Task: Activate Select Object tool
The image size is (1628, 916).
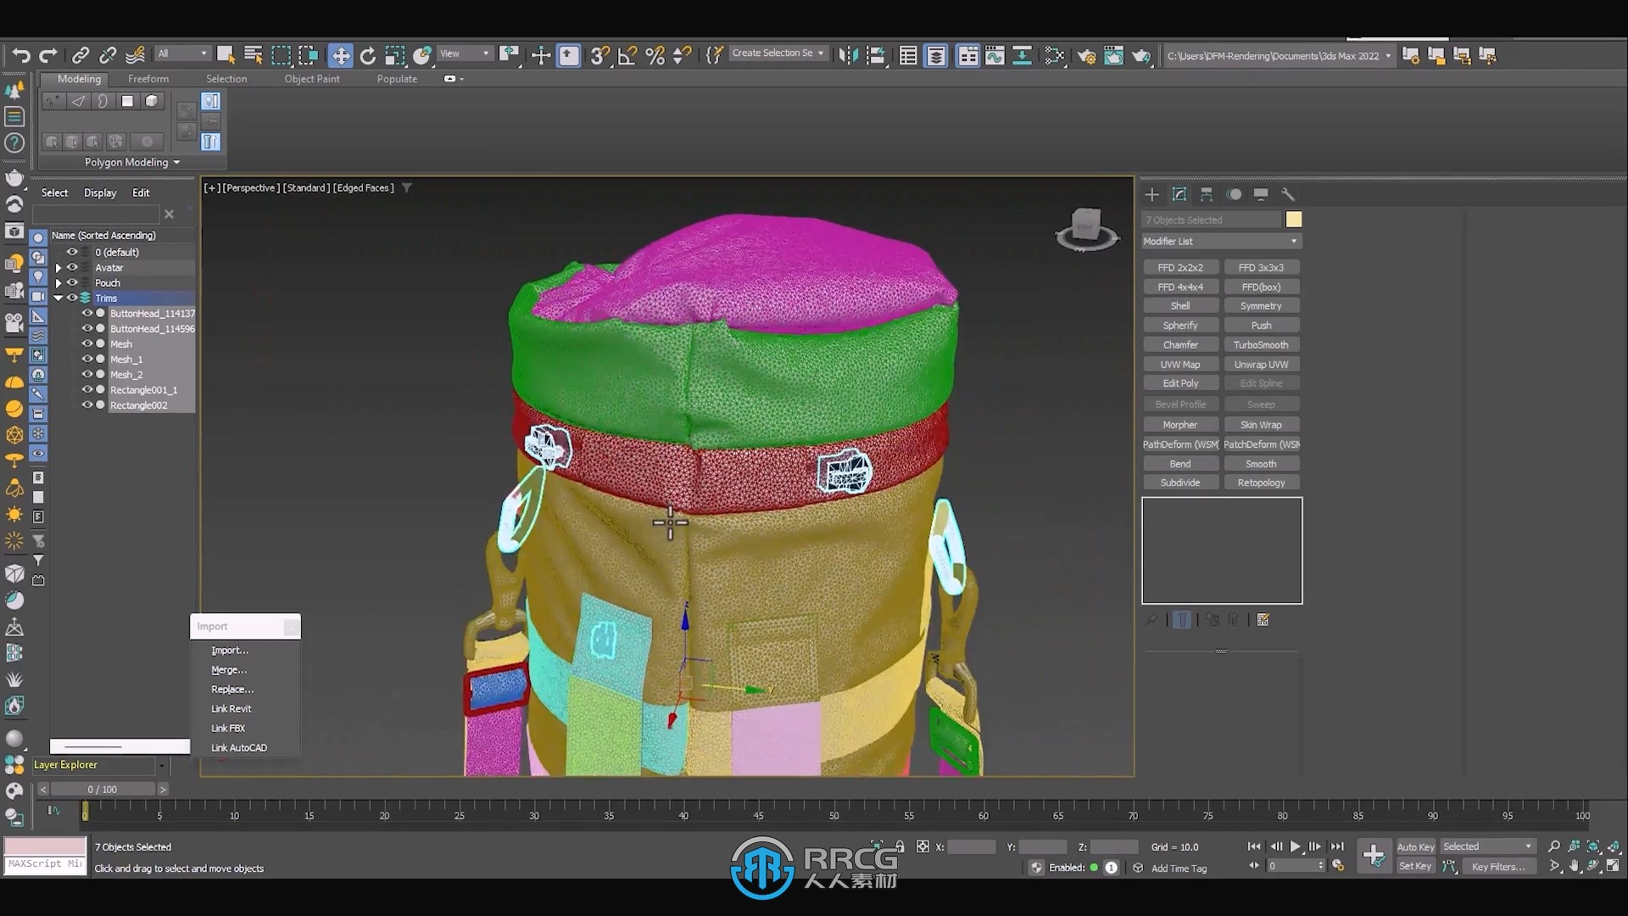Action: (x=226, y=56)
